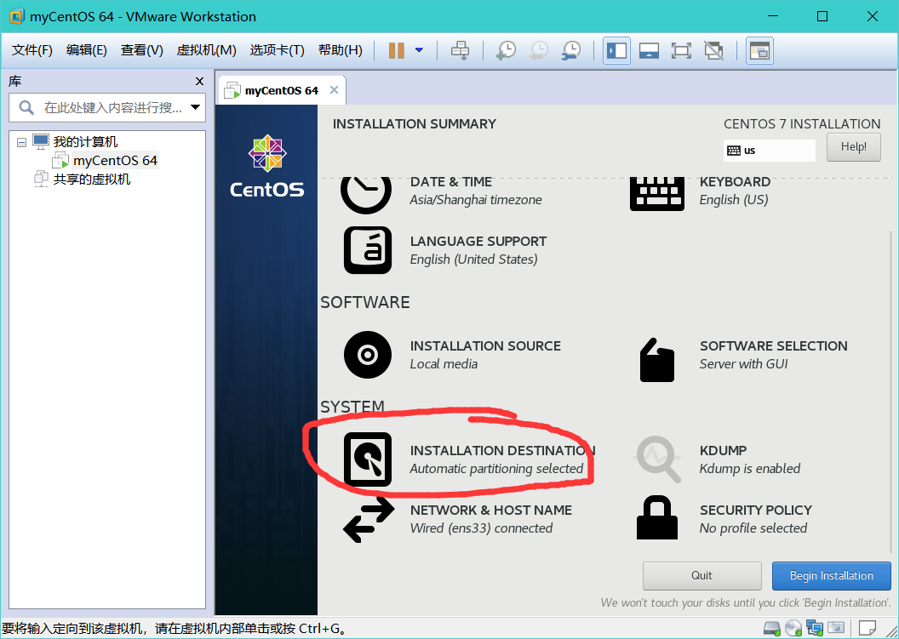Click the No profile selected text
899x639 pixels.
pyautogui.click(x=753, y=528)
